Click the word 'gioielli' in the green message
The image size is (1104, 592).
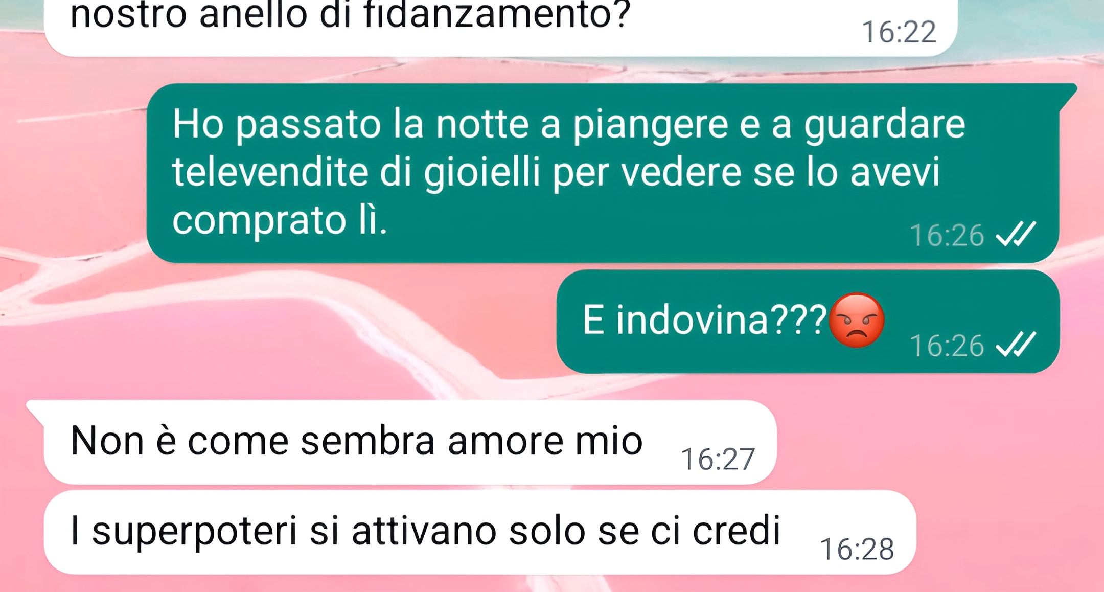coord(482,173)
